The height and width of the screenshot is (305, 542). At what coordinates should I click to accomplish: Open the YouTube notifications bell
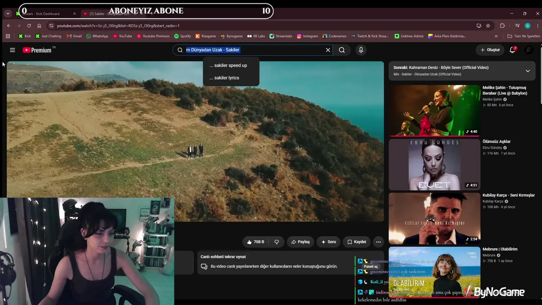click(512, 50)
